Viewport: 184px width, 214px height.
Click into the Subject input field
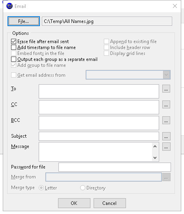(99, 136)
